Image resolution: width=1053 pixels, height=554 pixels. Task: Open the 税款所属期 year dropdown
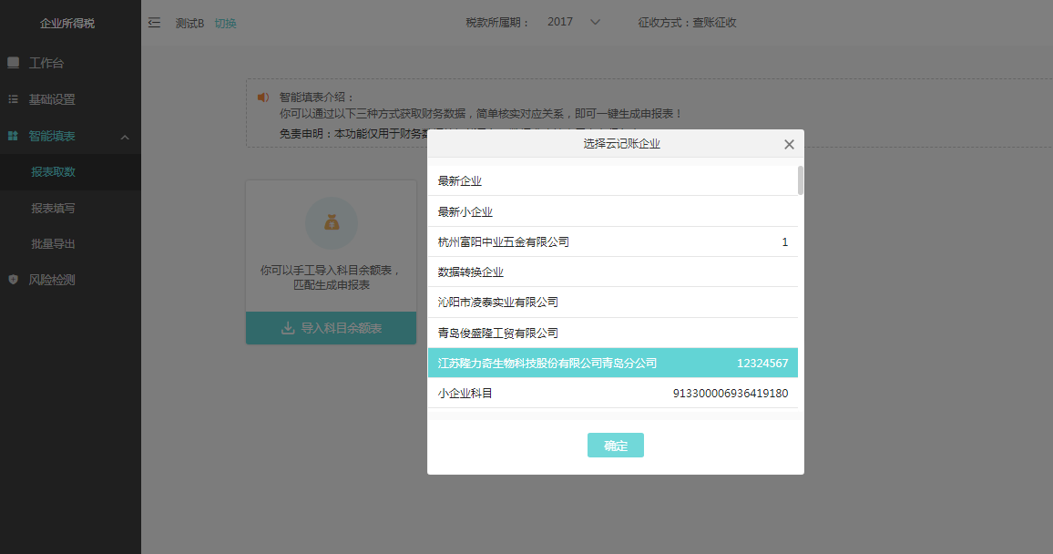[x=575, y=22]
